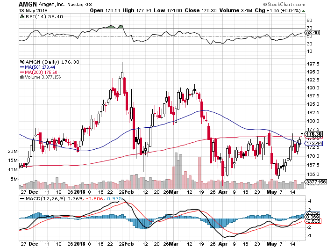Click the Dec label on price axis
Image resolution: width=327 pixels, height=248 pixels.
coord(33,192)
